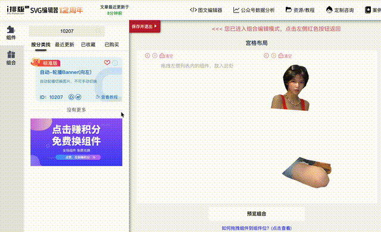Open the 组件 (components) sidebar panel
The height and width of the screenshot is (232, 381).
tap(11, 33)
